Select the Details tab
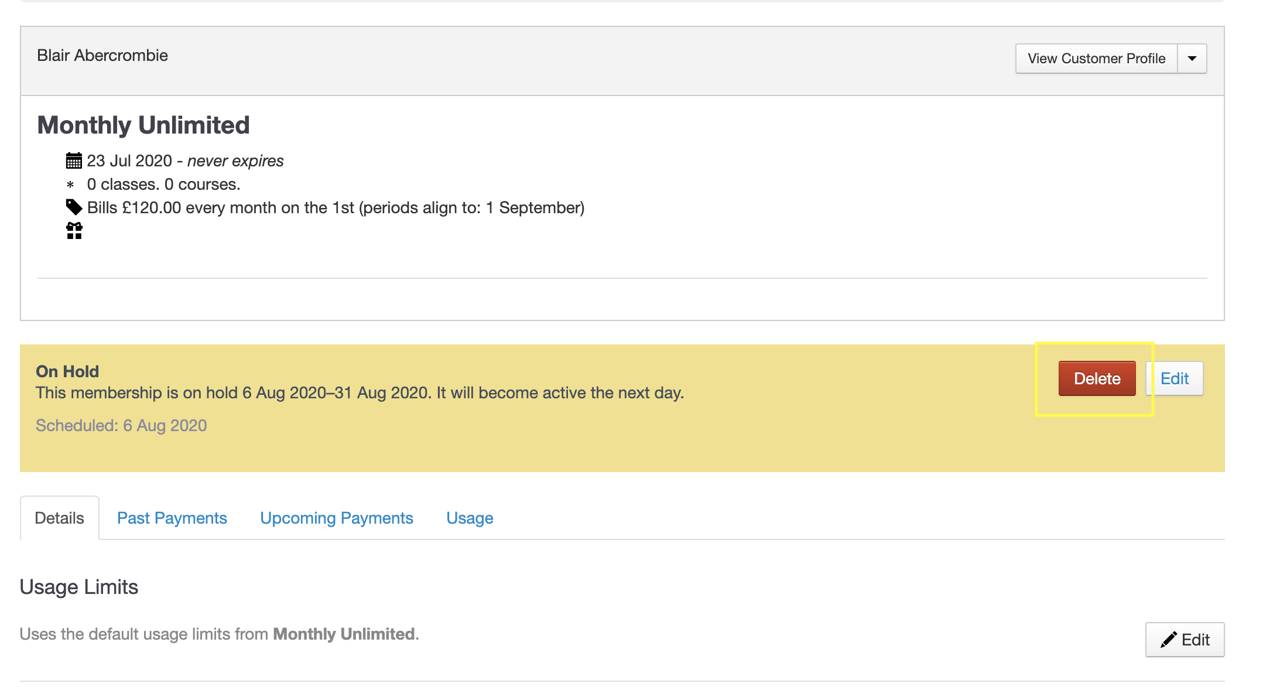This screenshot has width=1280, height=690. pos(59,518)
